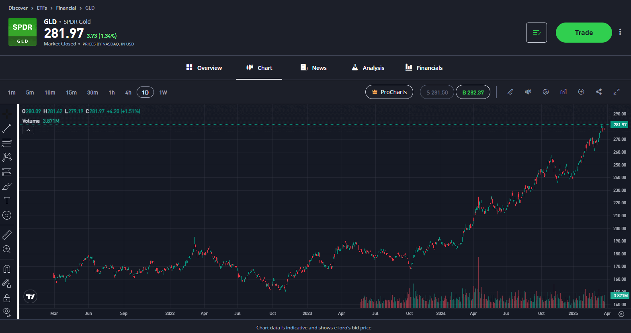Click the Volume legend label

click(31, 121)
